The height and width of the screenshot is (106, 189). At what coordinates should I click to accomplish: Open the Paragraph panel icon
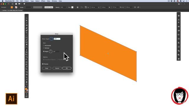[x=179, y=22]
